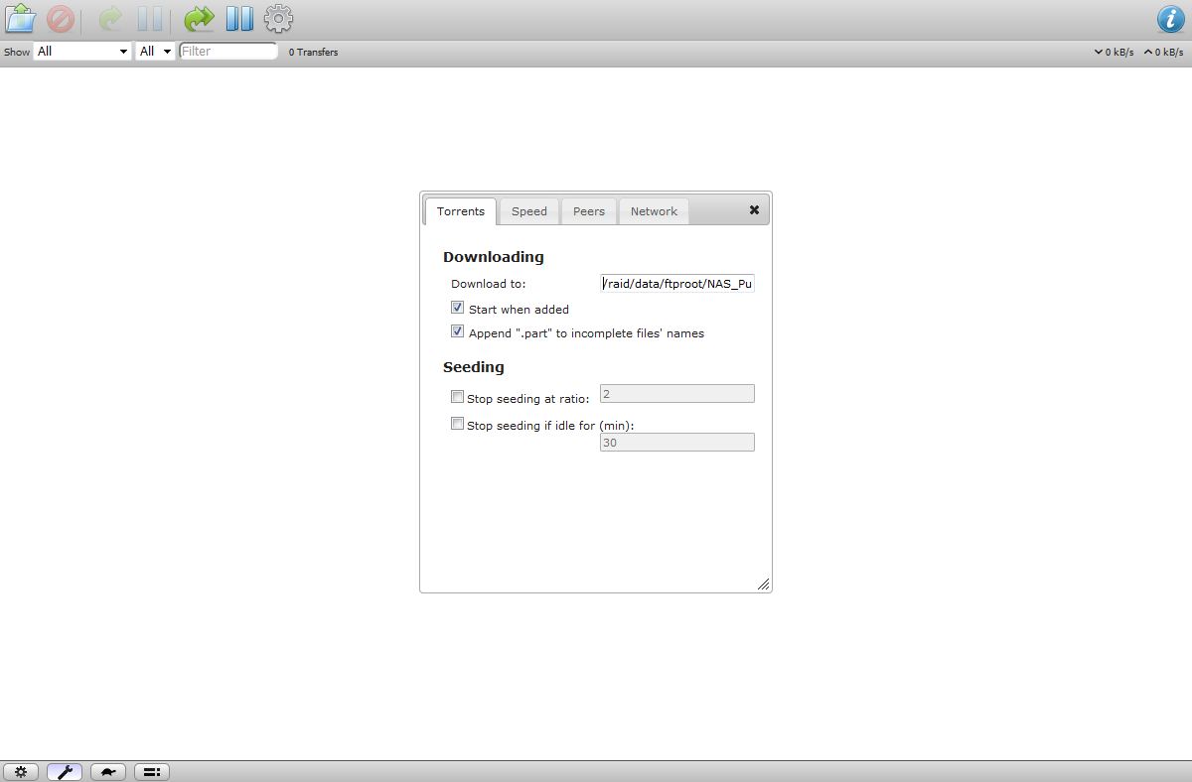Click the "Download to:" label

click(489, 284)
